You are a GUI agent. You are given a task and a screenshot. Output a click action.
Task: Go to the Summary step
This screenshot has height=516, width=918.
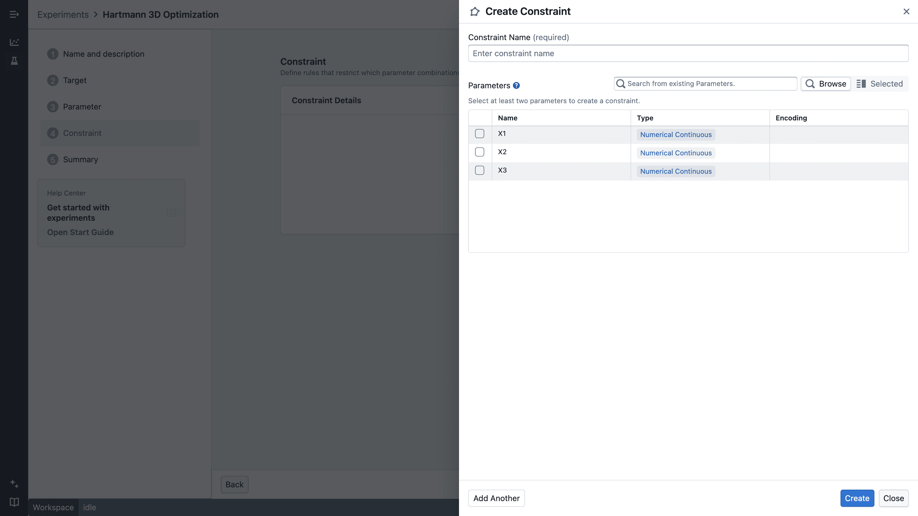pos(120,160)
